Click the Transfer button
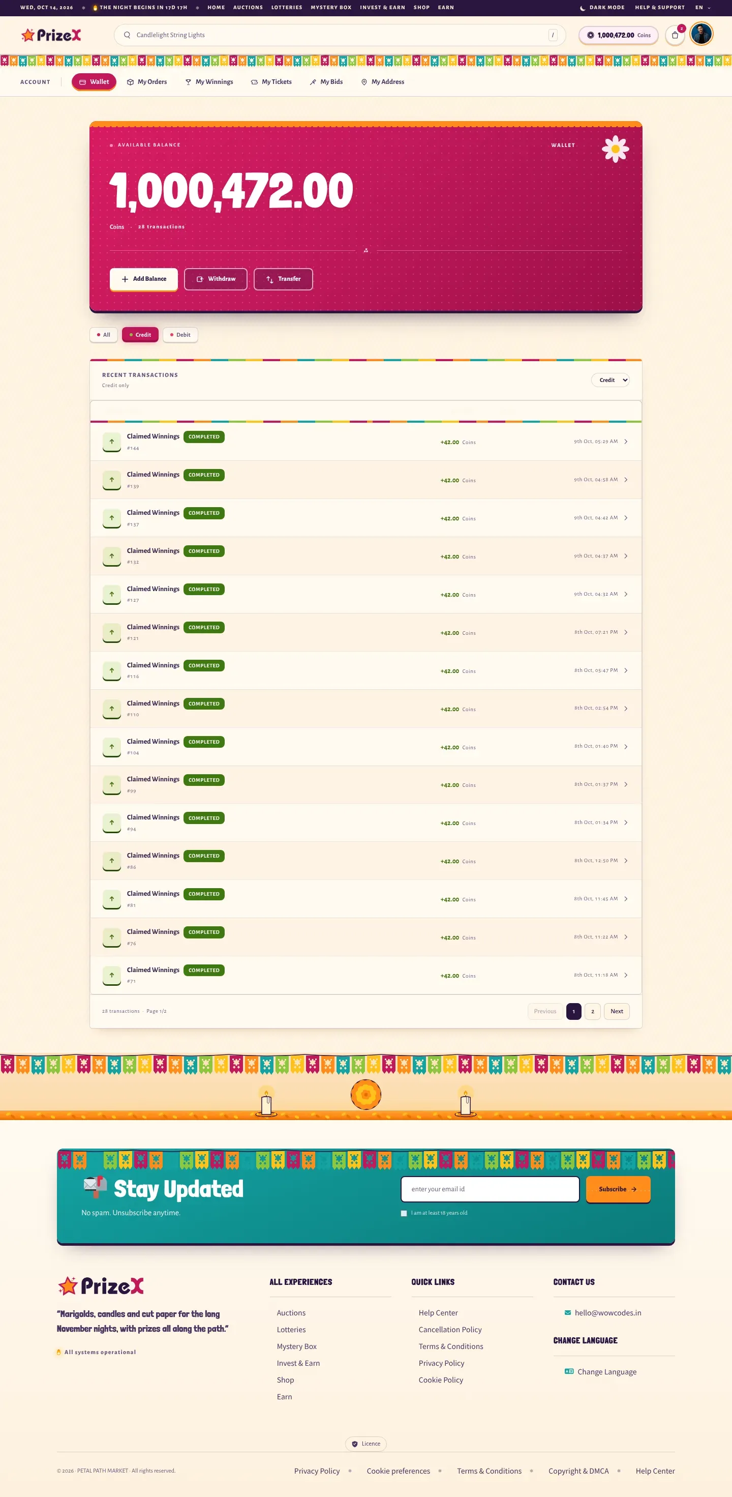The height and width of the screenshot is (1497, 732). tap(284, 279)
